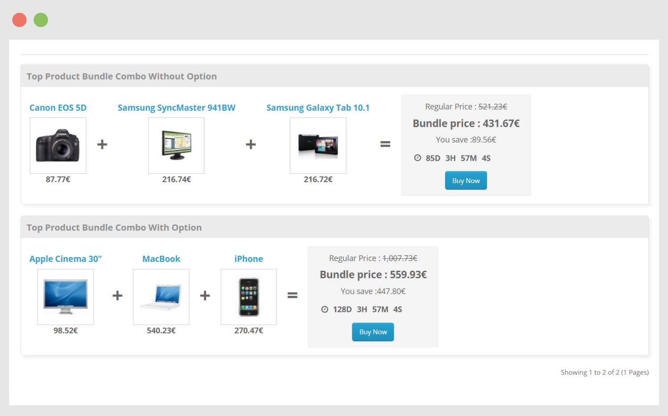Select the 216.72€ price text

tap(318, 179)
